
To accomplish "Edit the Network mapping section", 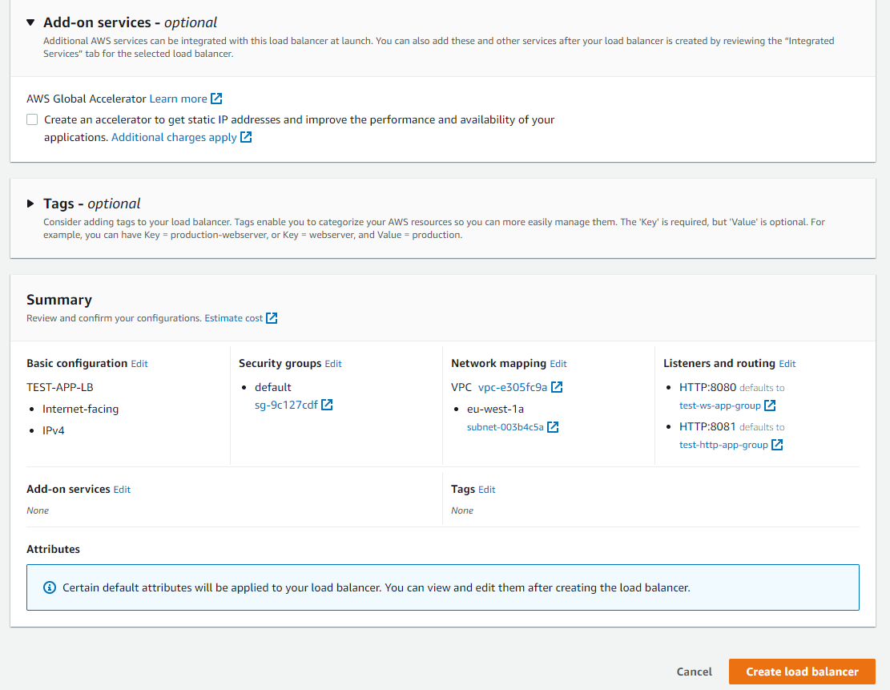I will [558, 364].
